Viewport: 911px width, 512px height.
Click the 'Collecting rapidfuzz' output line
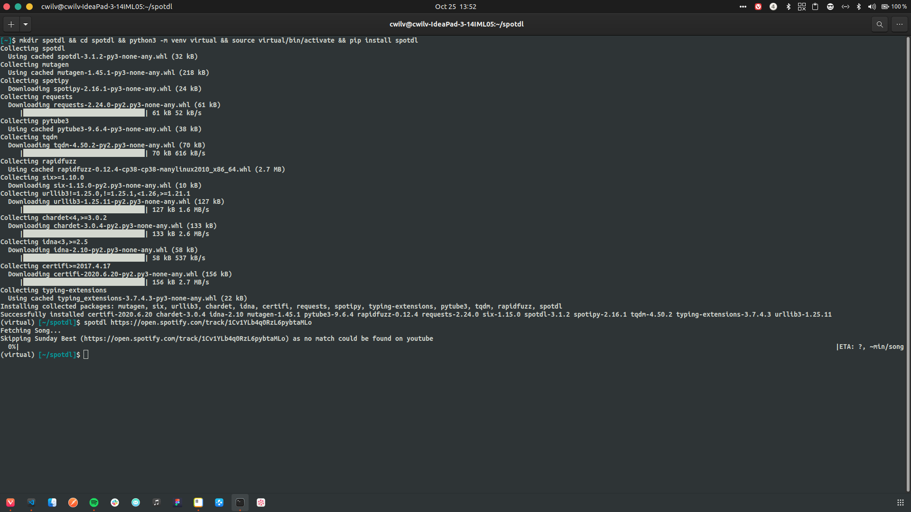click(x=38, y=161)
